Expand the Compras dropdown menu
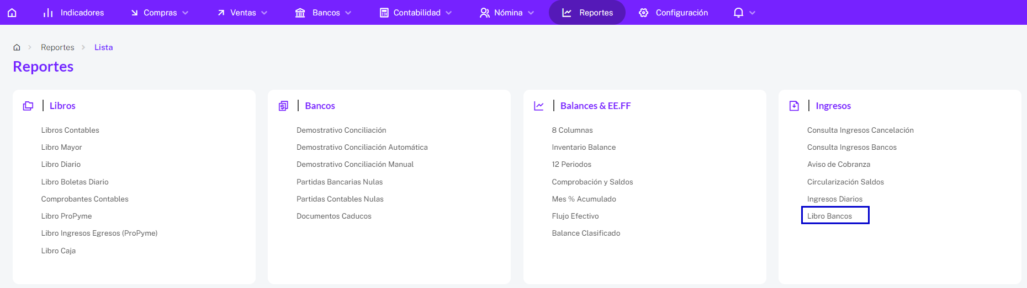Screen dimensions: 1027x288 click(160, 12)
